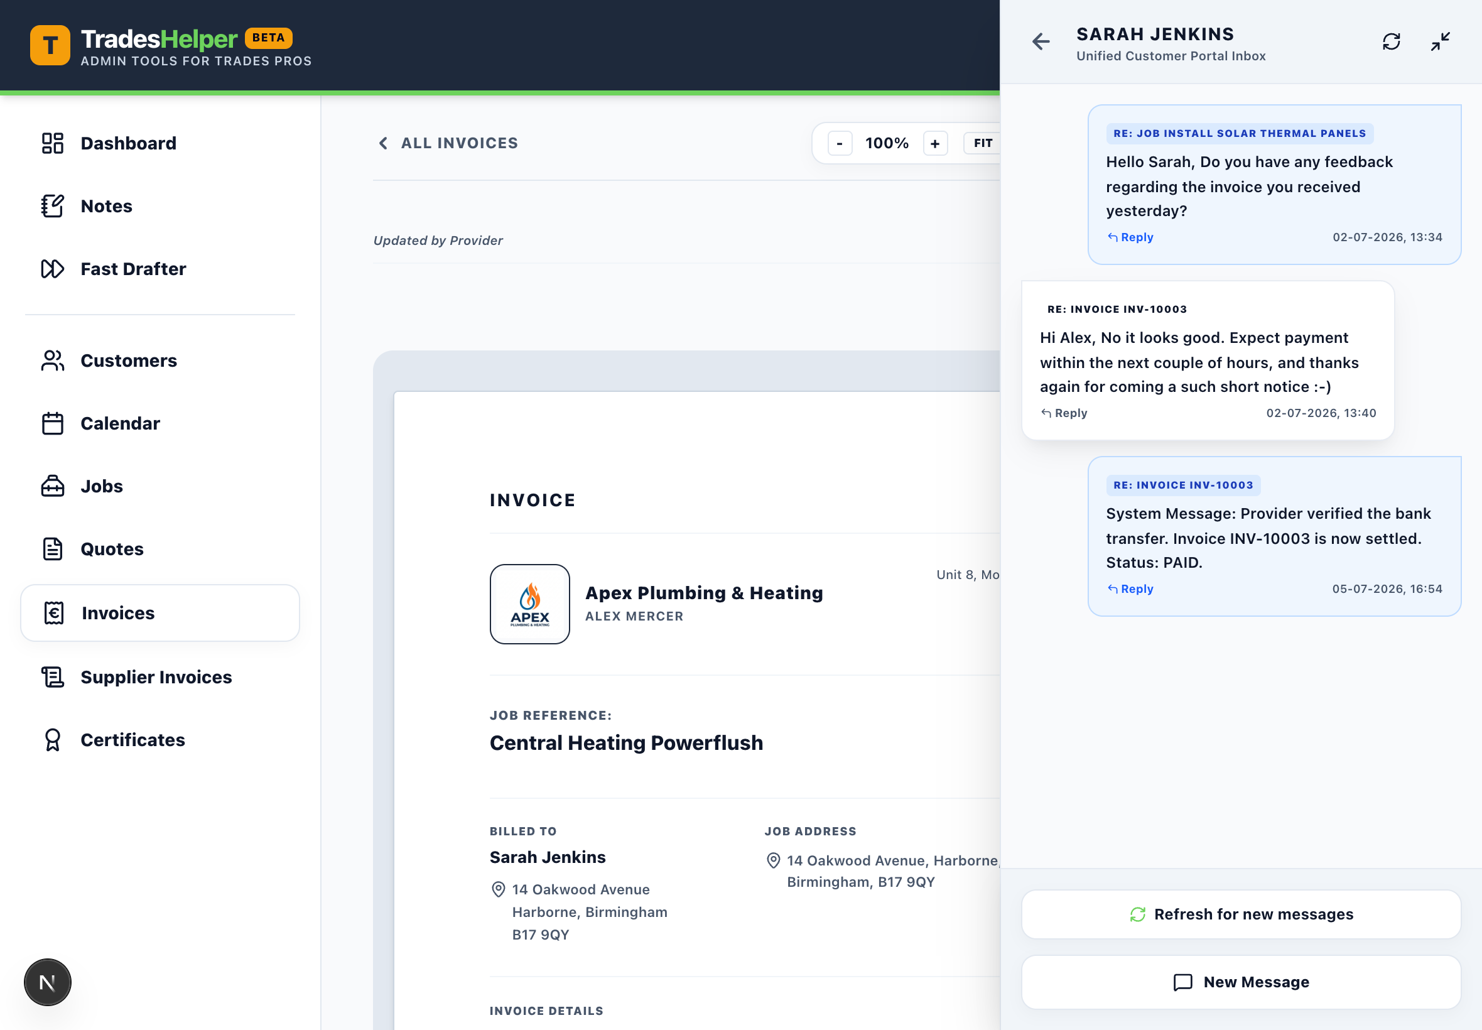Click the location pin beside Job Address
Screen dimensions: 1482x1030
click(x=773, y=860)
